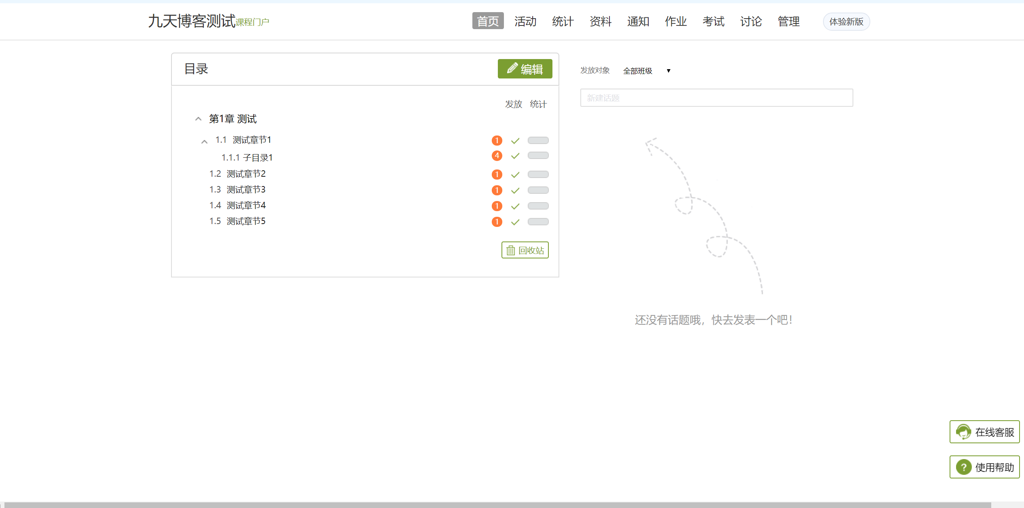
Task: Click the trash icon on 回收站 button
Action: (510, 250)
